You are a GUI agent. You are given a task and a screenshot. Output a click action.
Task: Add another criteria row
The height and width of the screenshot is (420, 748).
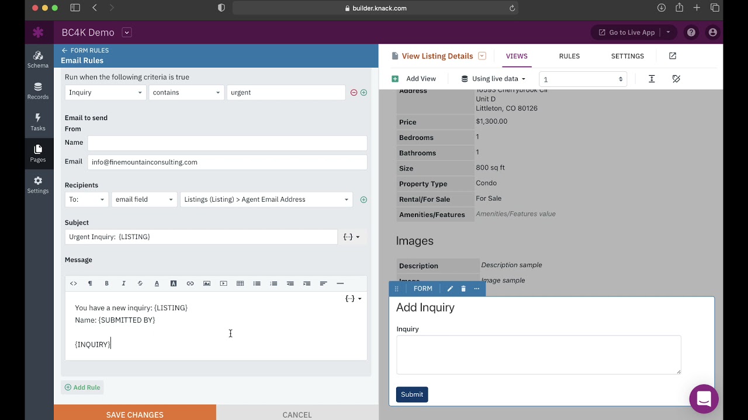click(x=363, y=93)
